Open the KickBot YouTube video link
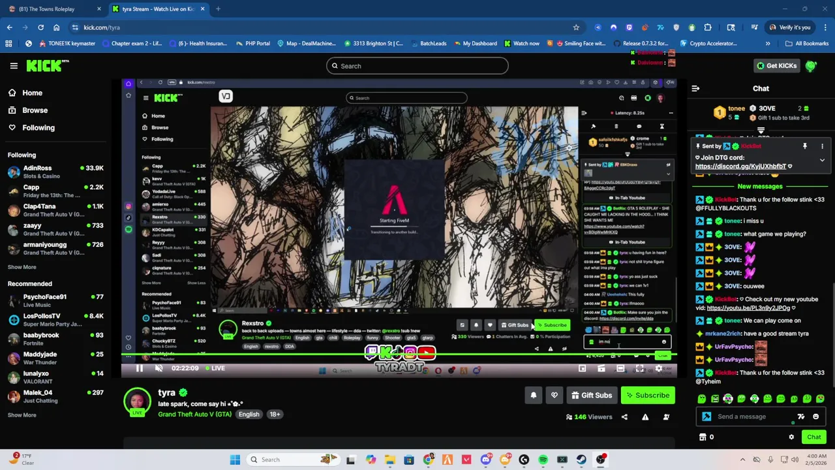The width and height of the screenshot is (835, 470). pyautogui.click(x=748, y=307)
